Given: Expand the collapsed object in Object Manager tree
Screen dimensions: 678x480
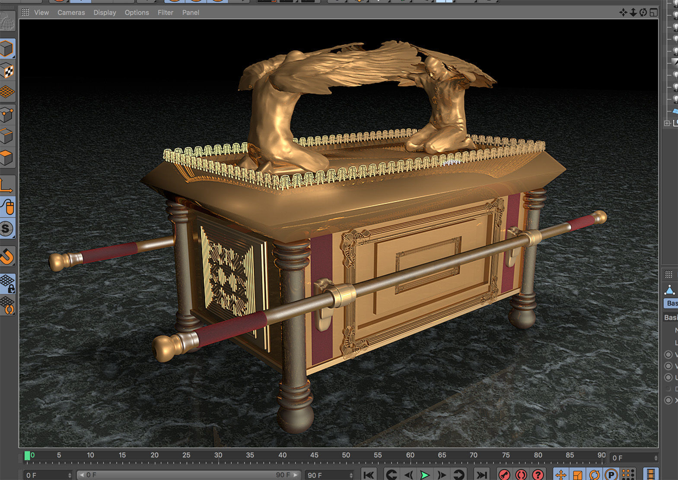Looking at the screenshot, I should click(x=667, y=123).
